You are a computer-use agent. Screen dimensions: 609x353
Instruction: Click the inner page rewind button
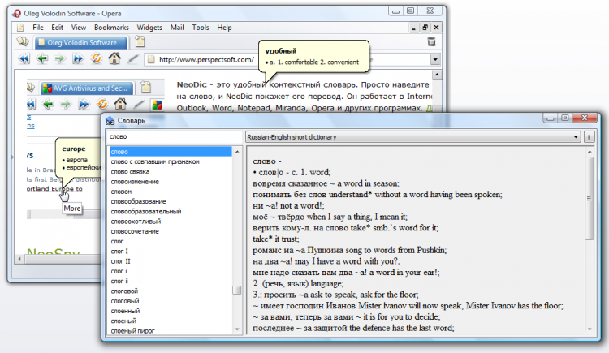tap(31, 104)
